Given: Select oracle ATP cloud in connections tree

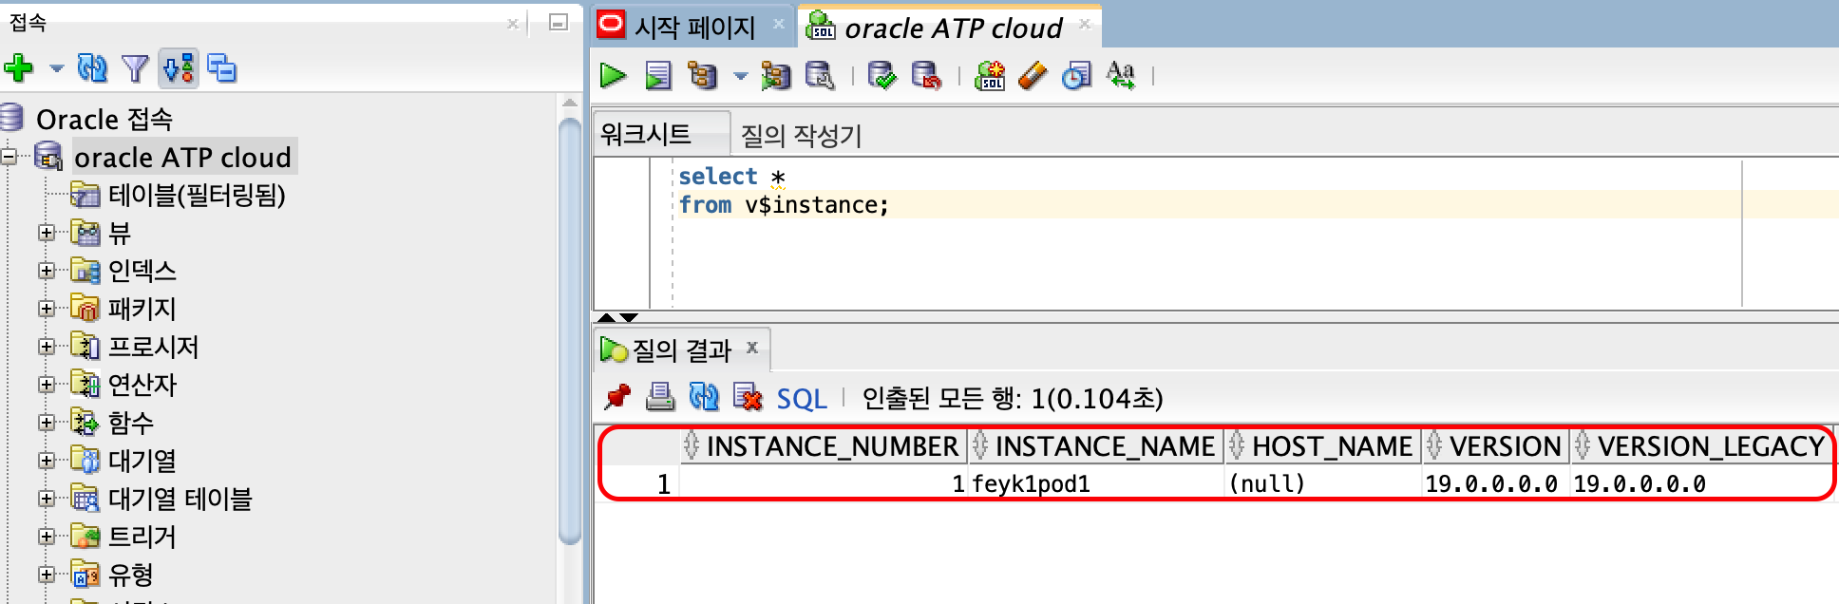Looking at the screenshot, I should pyautogui.click(x=182, y=157).
